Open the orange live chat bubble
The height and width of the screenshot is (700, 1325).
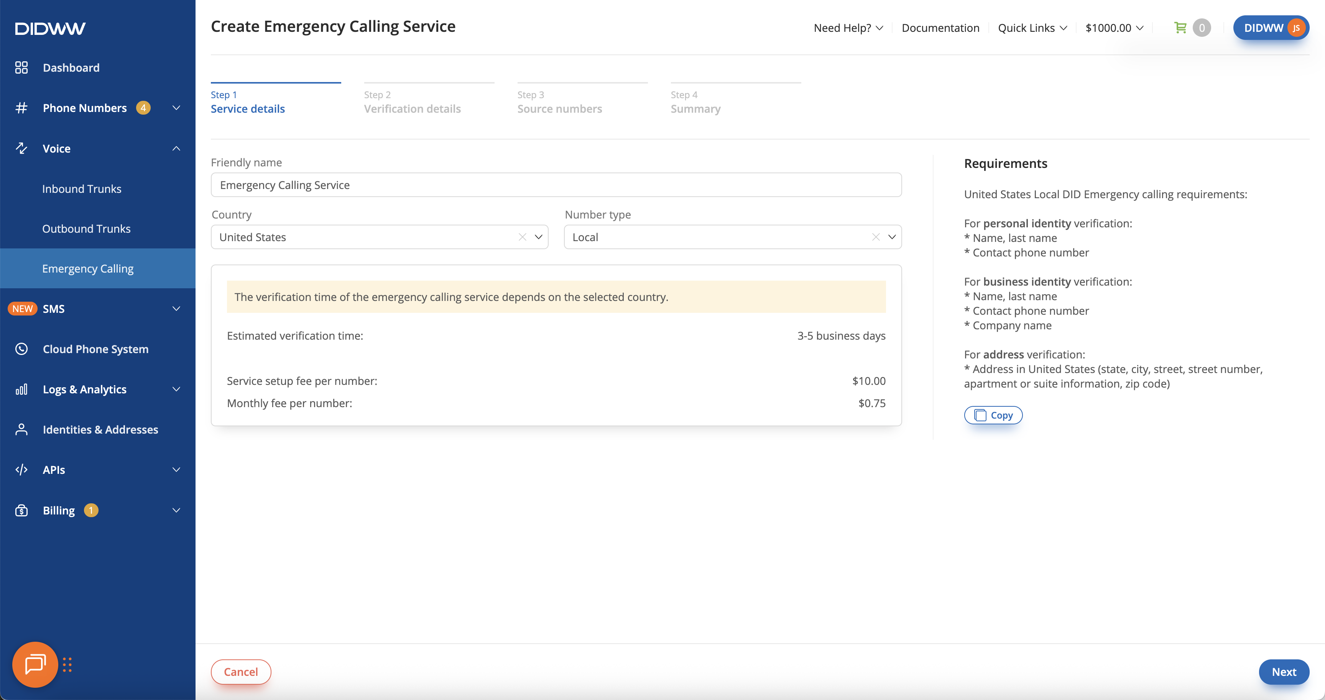point(35,664)
